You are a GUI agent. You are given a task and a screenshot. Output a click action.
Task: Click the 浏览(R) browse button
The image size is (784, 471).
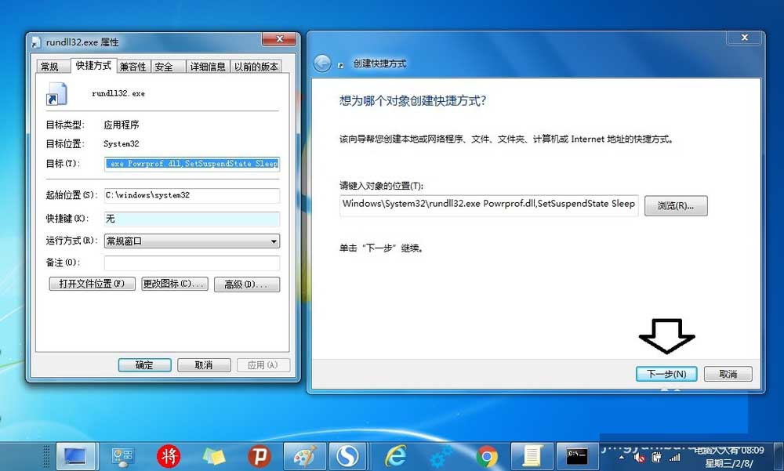tap(676, 206)
